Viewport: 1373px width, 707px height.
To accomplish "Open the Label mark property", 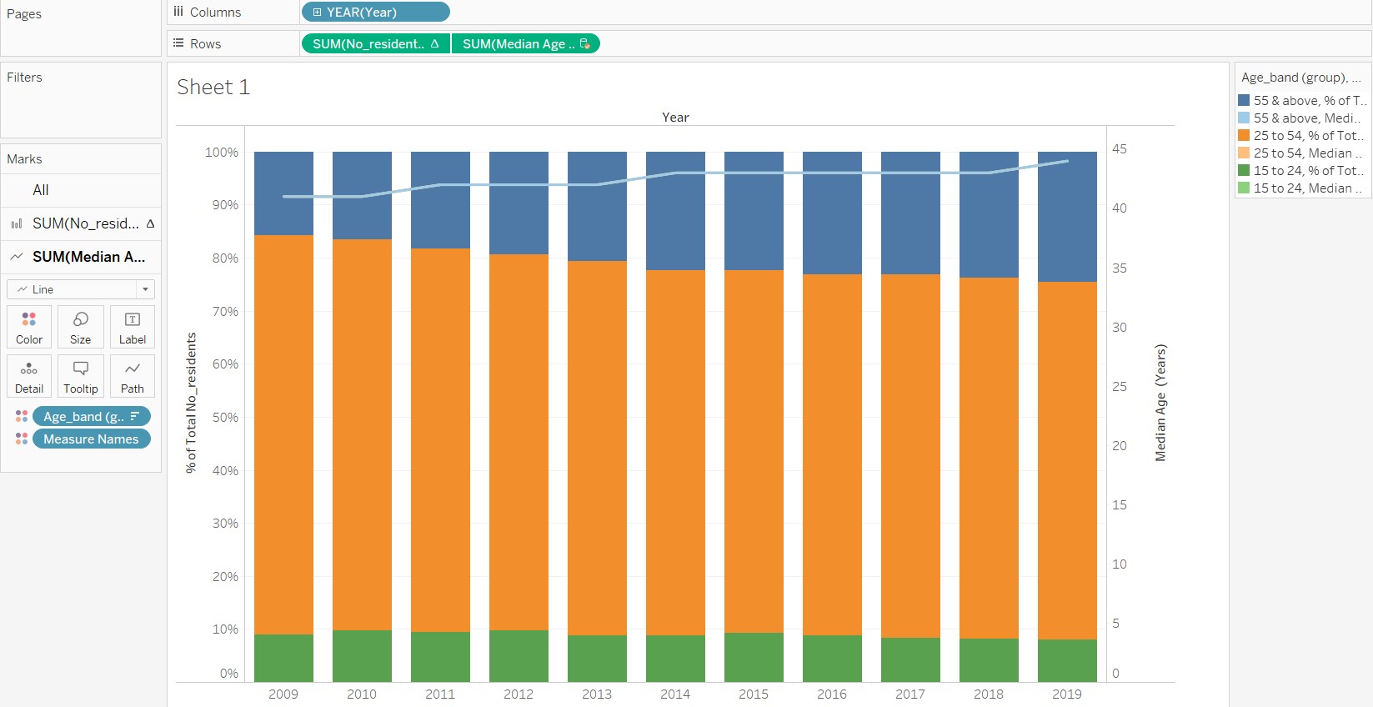I will [132, 326].
